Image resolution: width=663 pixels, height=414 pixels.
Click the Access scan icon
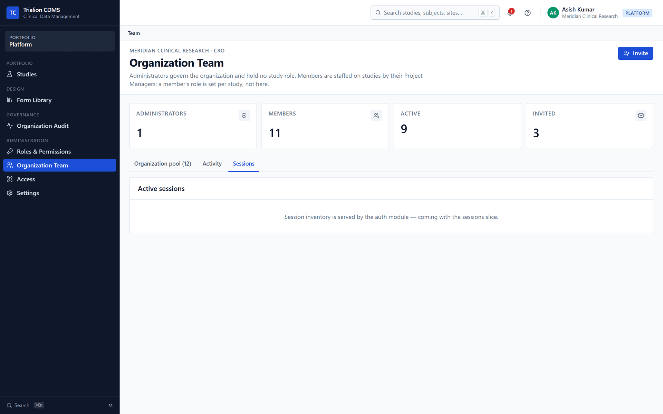(x=10, y=179)
